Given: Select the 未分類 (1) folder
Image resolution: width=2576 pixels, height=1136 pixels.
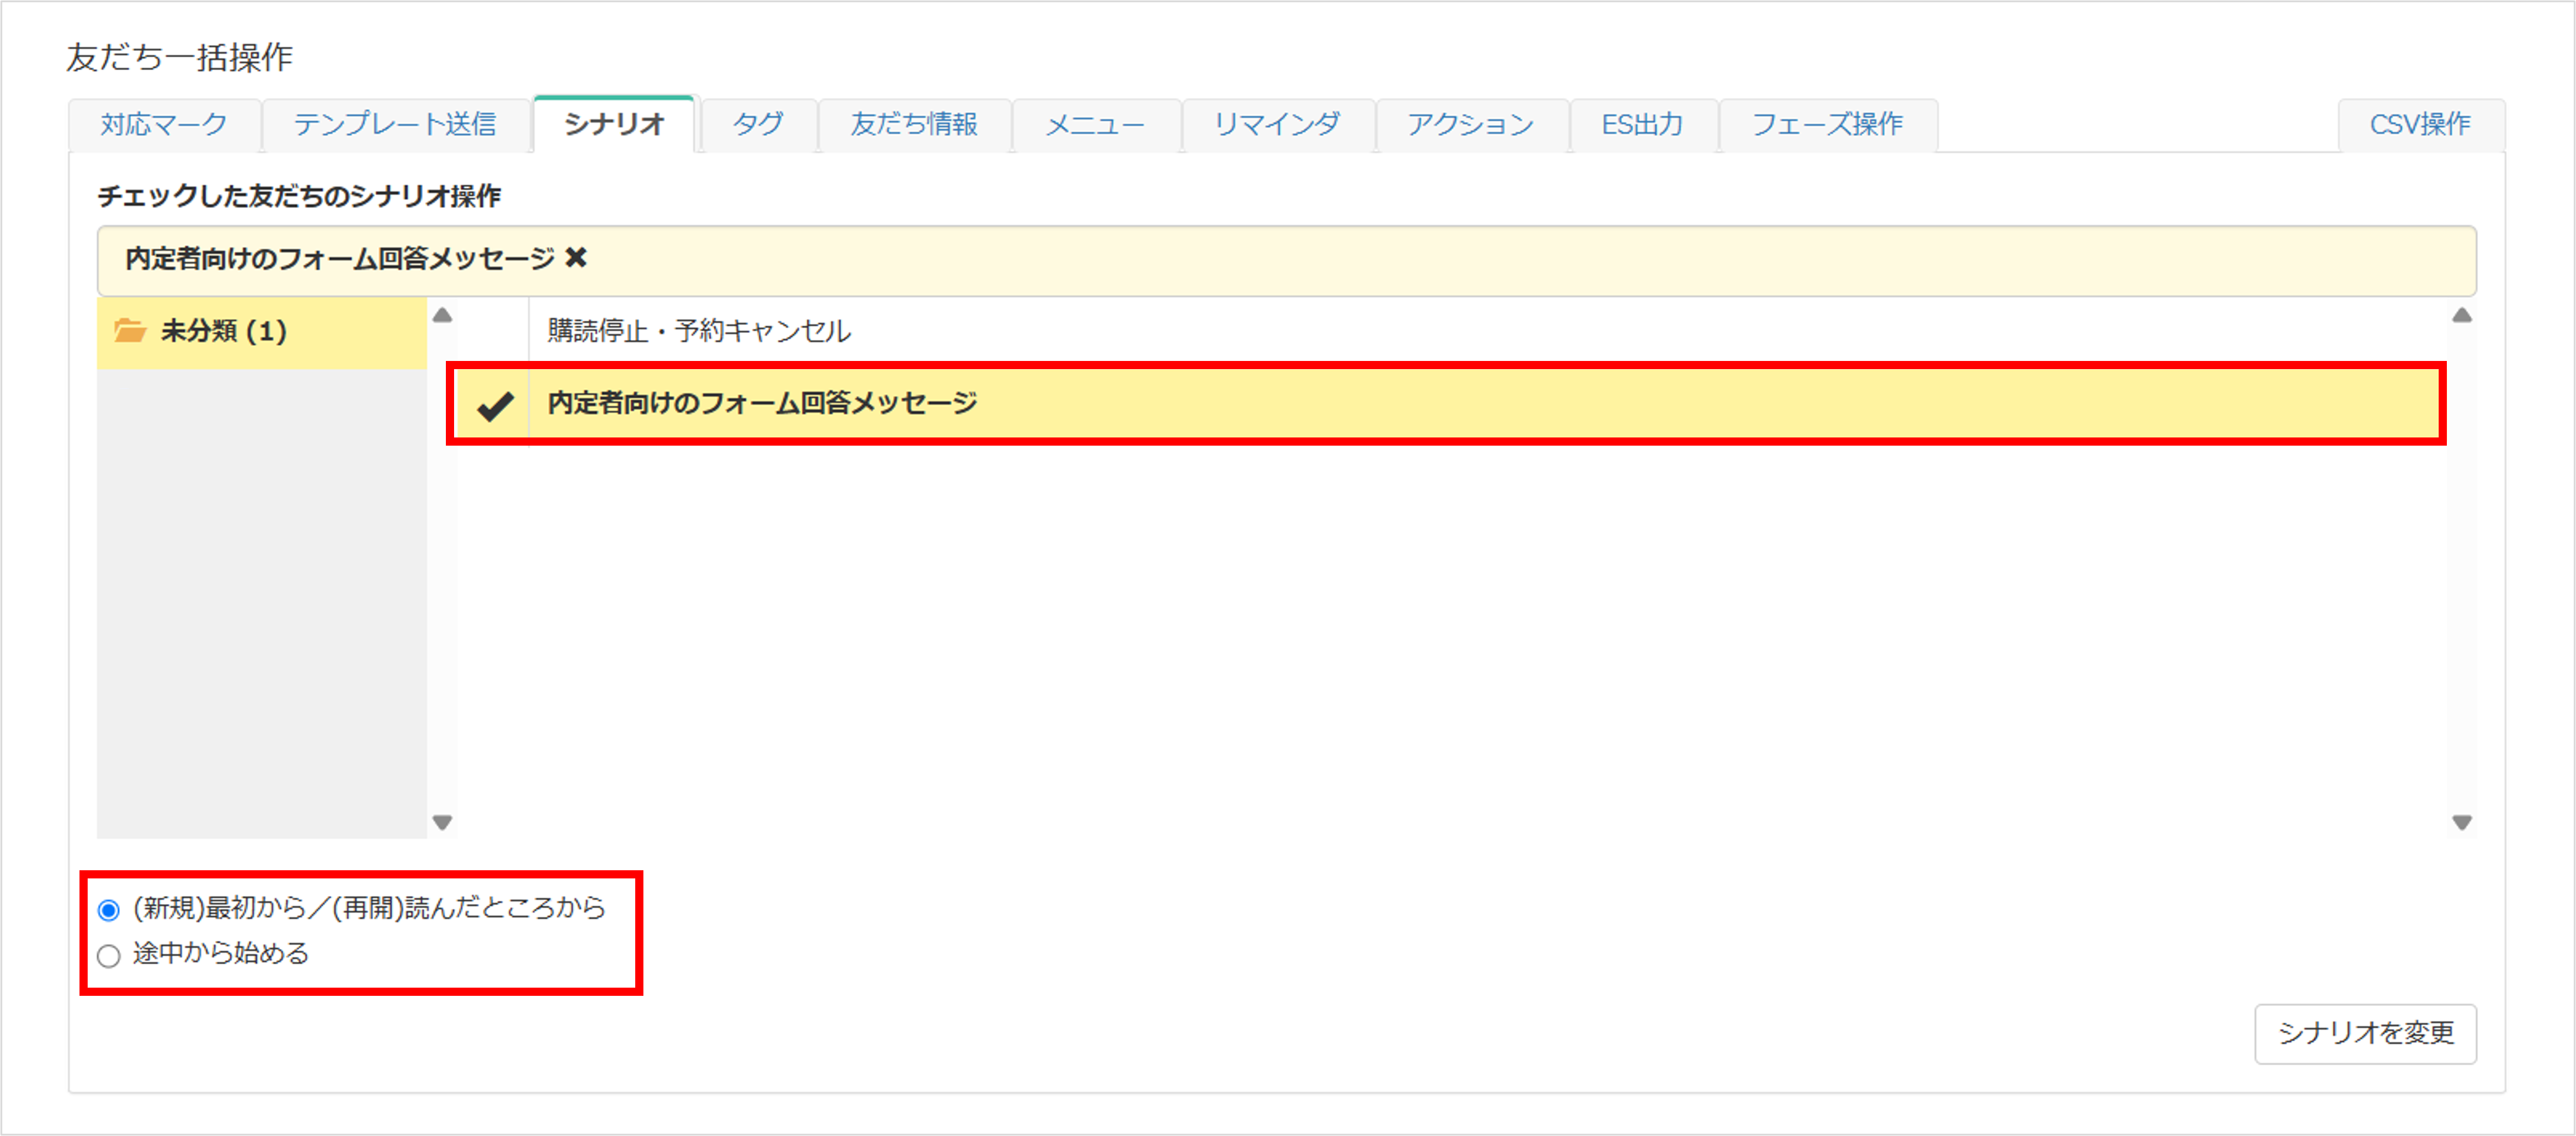Looking at the screenshot, I should tap(262, 332).
